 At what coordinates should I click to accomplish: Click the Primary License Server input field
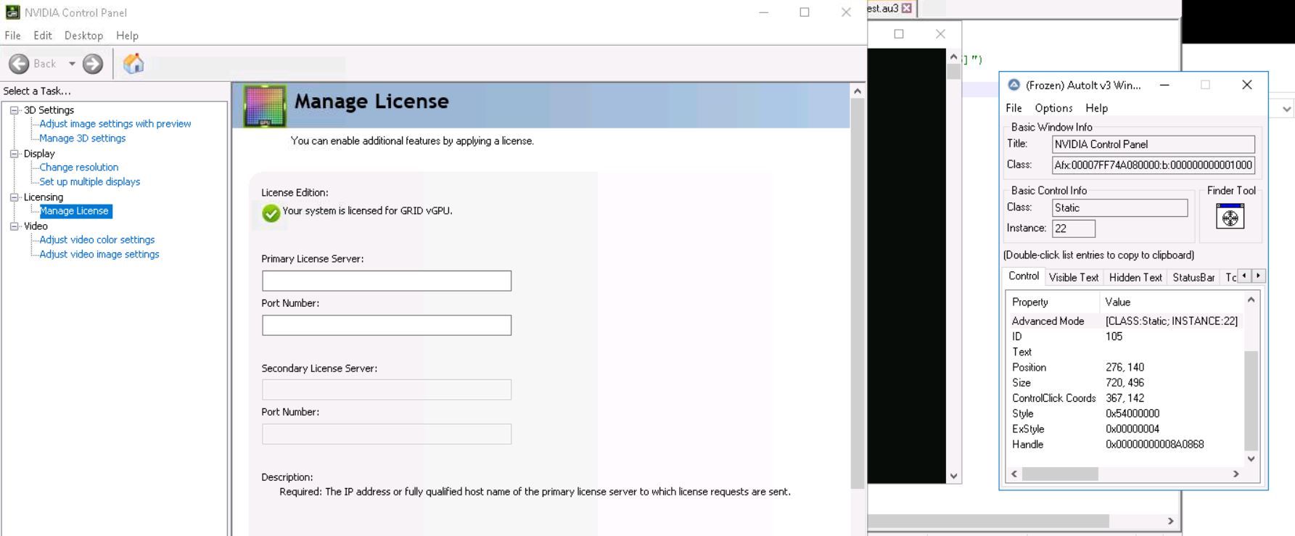pos(387,281)
